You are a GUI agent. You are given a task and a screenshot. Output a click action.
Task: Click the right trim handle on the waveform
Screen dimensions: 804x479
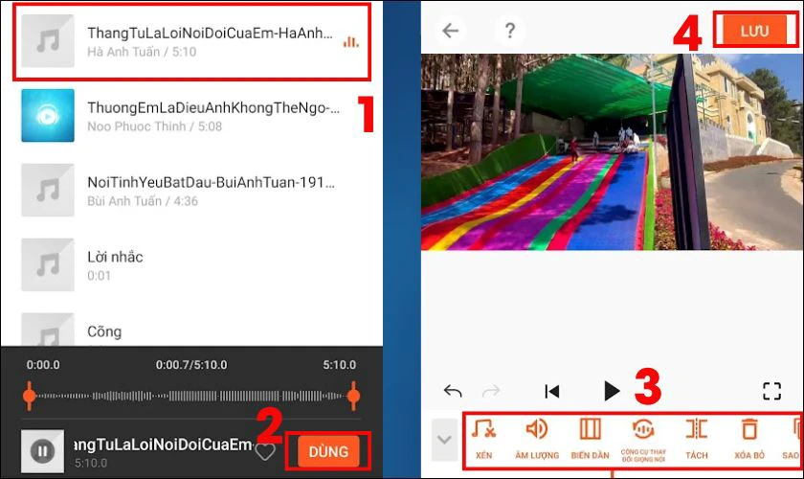pos(353,395)
